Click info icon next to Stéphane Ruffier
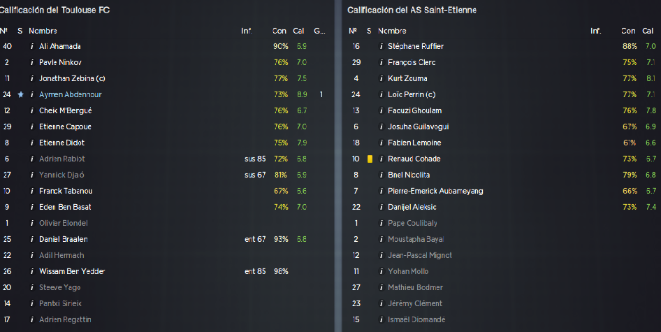Screen dimensions: 661x332 point(381,46)
